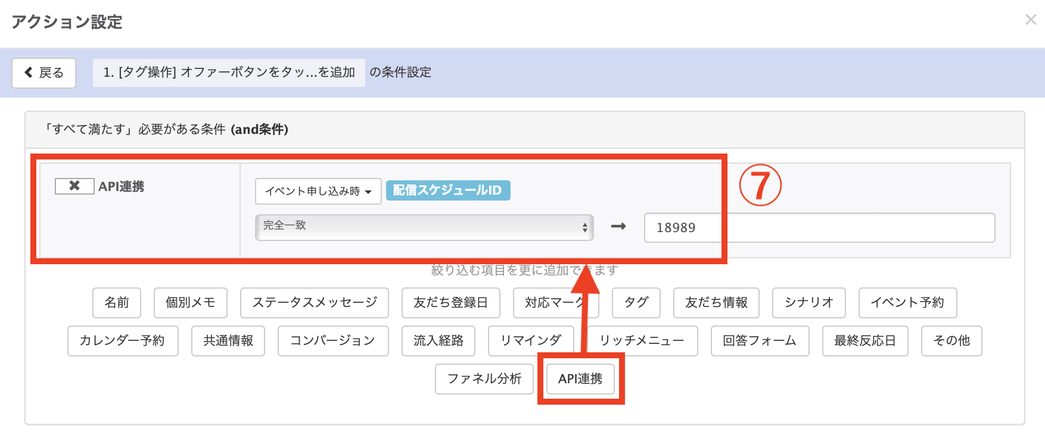Add a リマインダ filter condition
Viewport: 1045px width, 438px height.
(531, 340)
